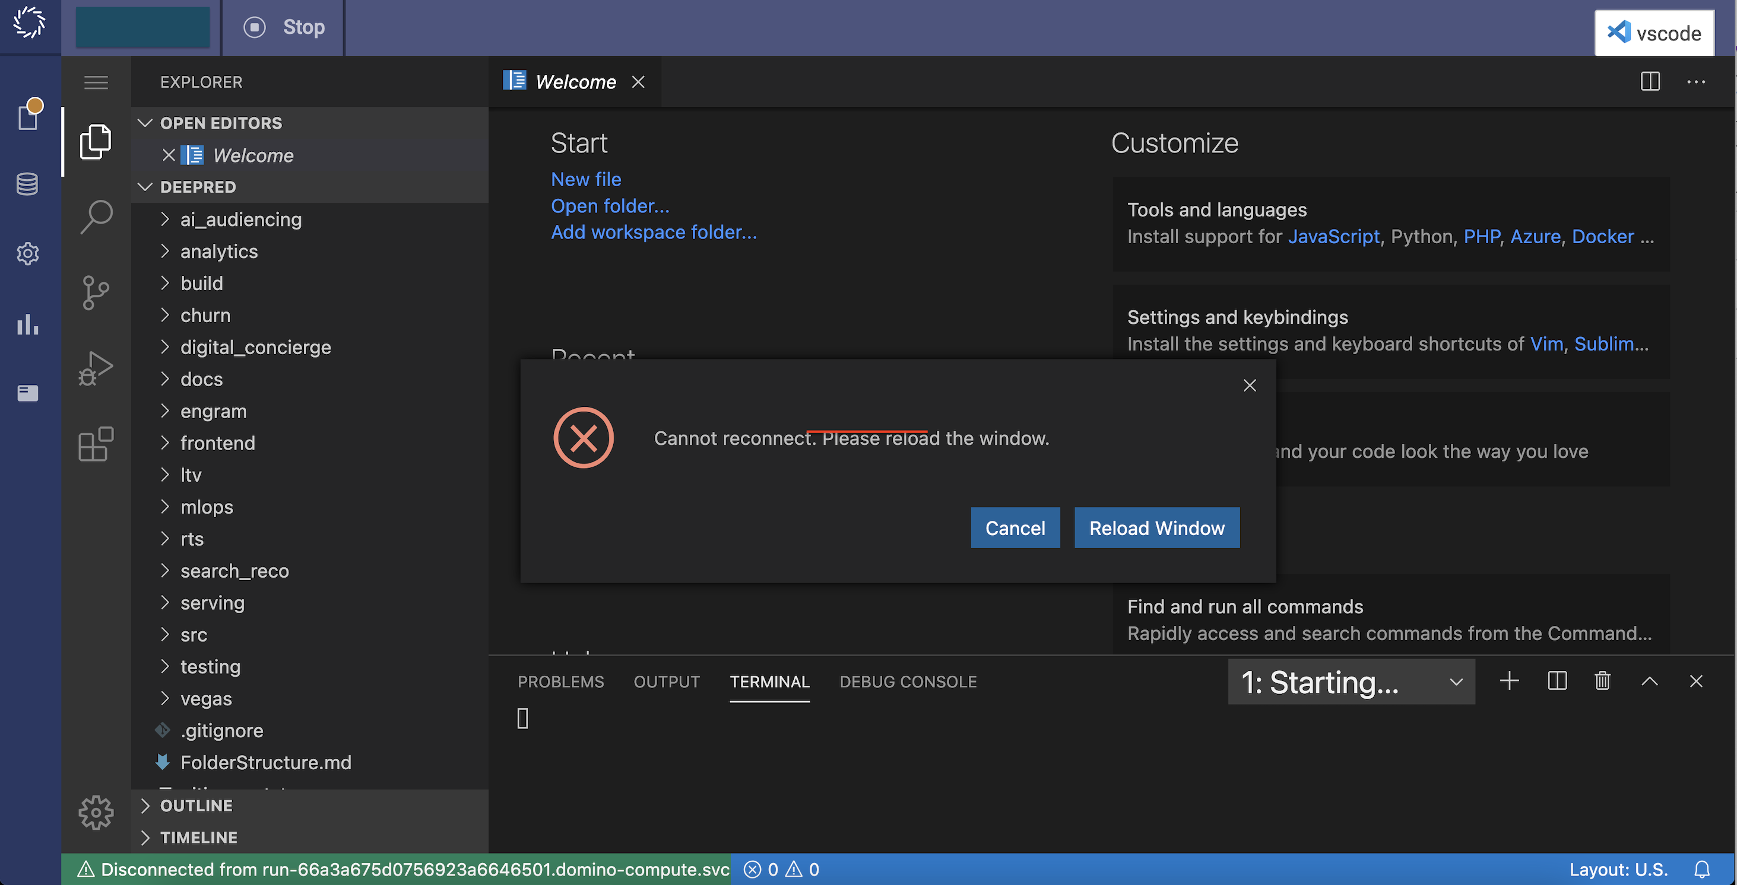Toggle the VS Code hamburger menu
The height and width of the screenshot is (885, 1737).
click(96, 82)
